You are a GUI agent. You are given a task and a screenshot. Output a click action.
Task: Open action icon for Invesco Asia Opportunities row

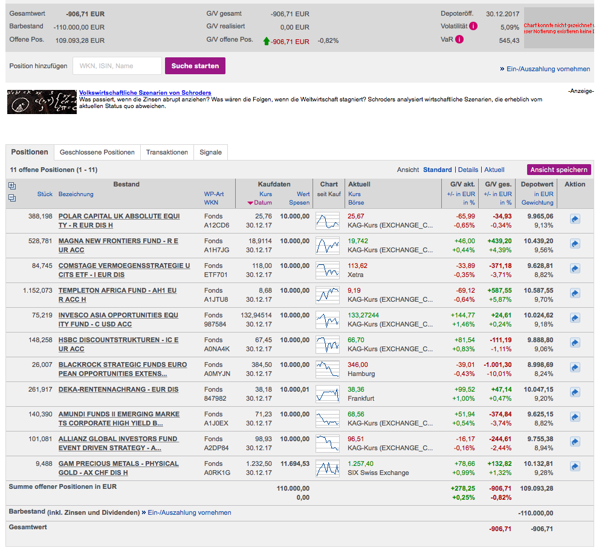click(575, 317)
